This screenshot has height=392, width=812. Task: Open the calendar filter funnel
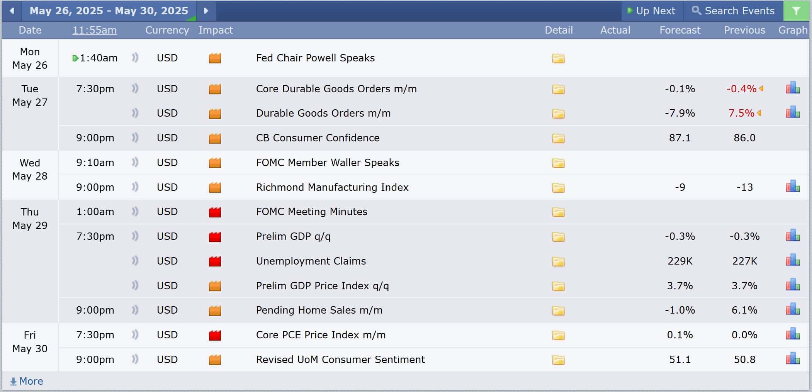[x=796, y=11]
